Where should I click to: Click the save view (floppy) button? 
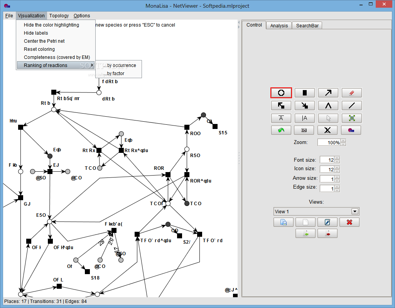(x=284, y=222)
